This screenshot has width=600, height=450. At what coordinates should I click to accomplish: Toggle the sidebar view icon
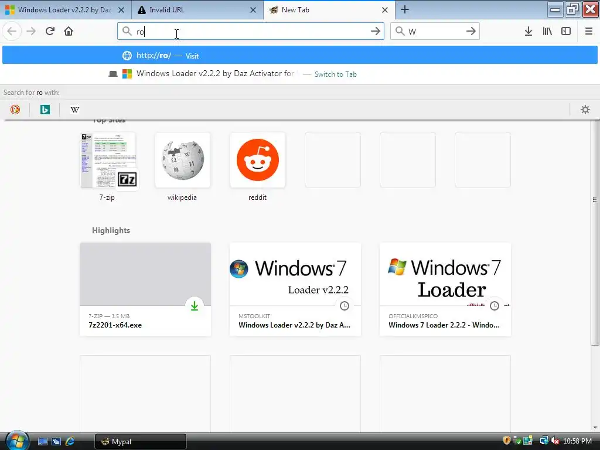(x=566, y=31)
